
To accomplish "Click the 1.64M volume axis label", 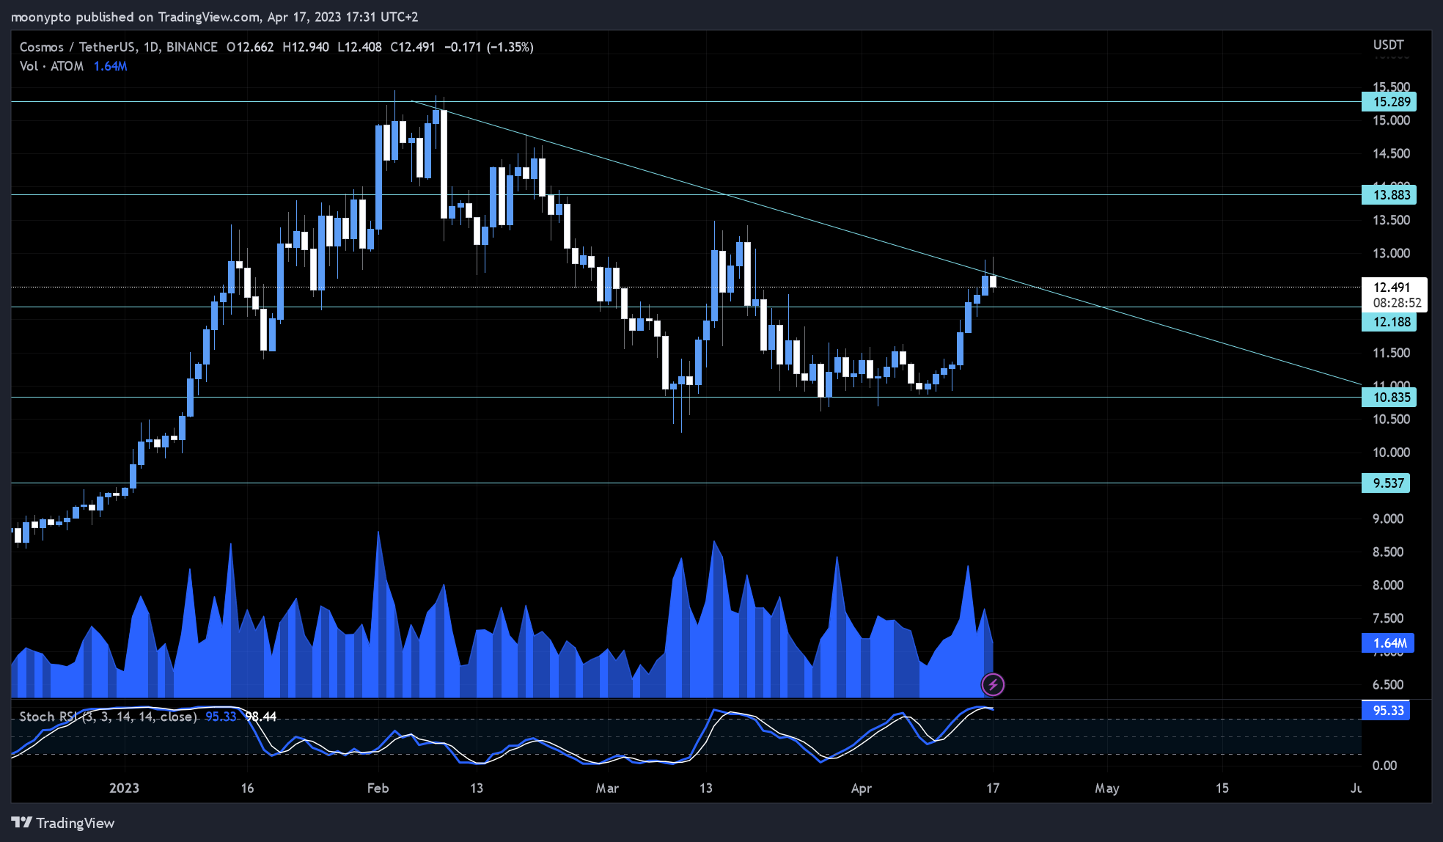I will [x=1388, y=643].
